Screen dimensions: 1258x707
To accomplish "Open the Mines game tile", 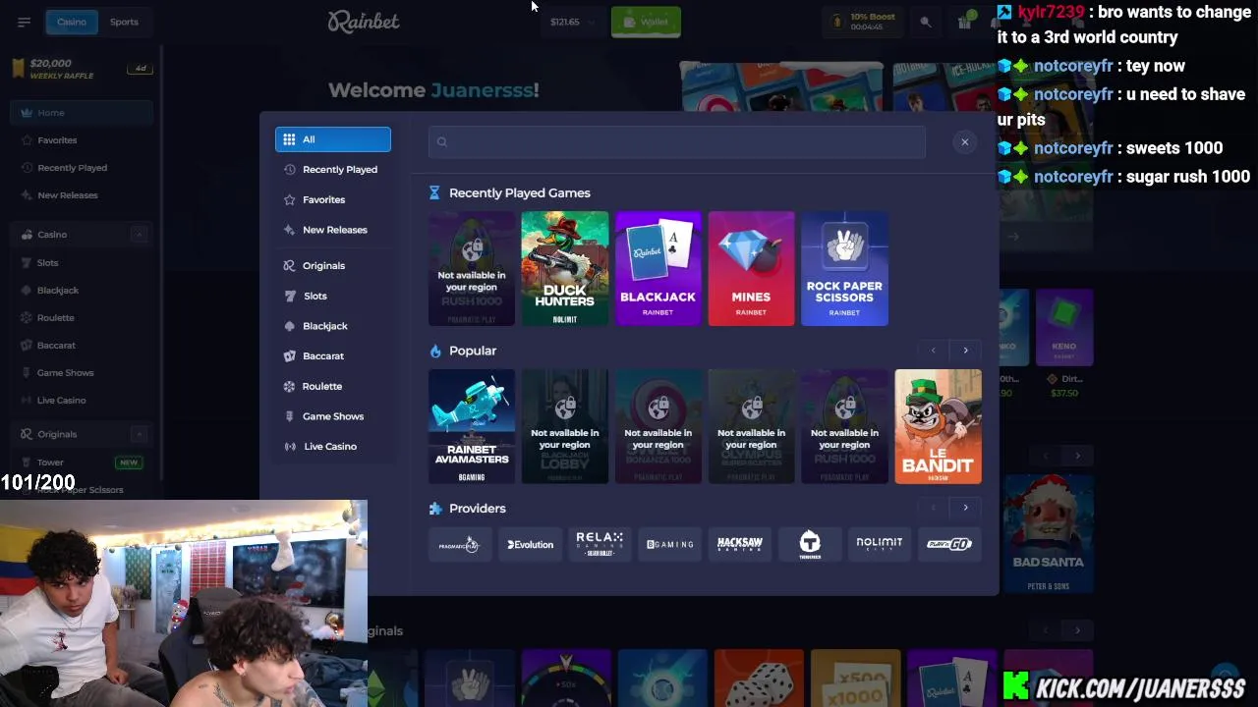I will coord(751,268).
